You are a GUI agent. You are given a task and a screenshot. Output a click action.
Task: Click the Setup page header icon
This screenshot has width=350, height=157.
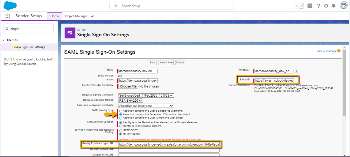pyautogui.click(x=70, y=33)
